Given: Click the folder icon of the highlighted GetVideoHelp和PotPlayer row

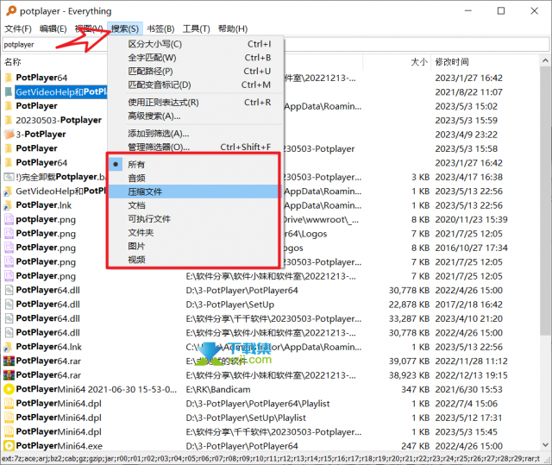Looking at the screenshot, I should point(9,92).
